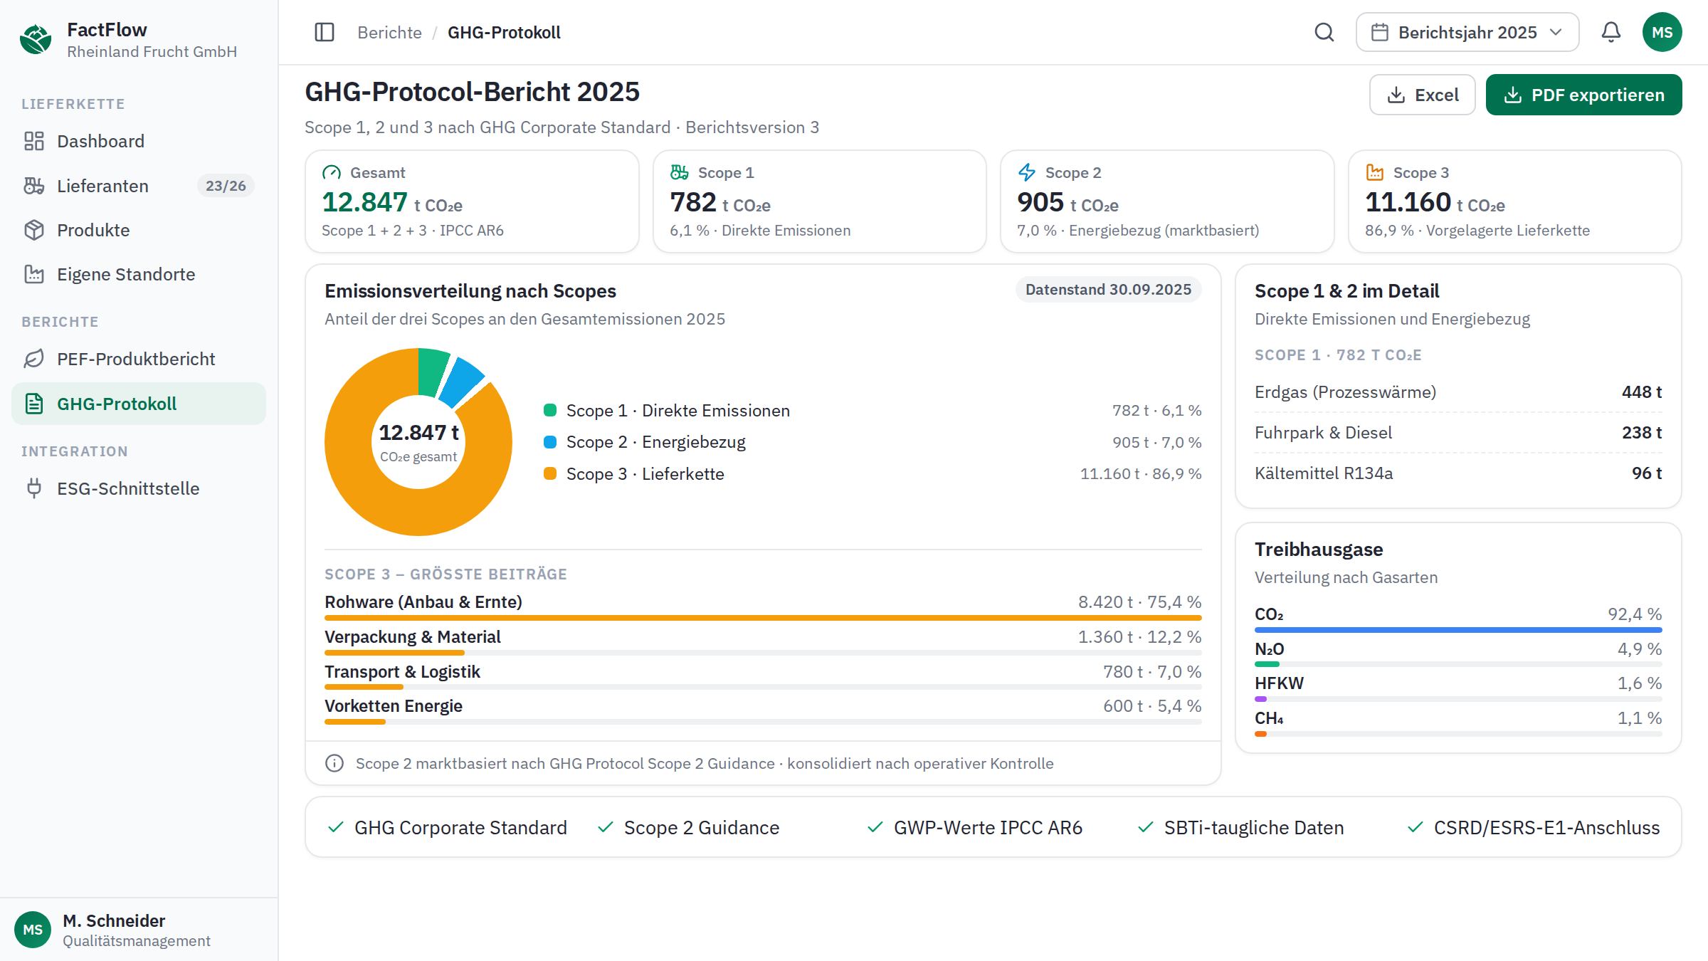This screenshot has height=961, width=1708.
Task: Open Dashboard in the sidebar
Action: (x=139, y=141)
